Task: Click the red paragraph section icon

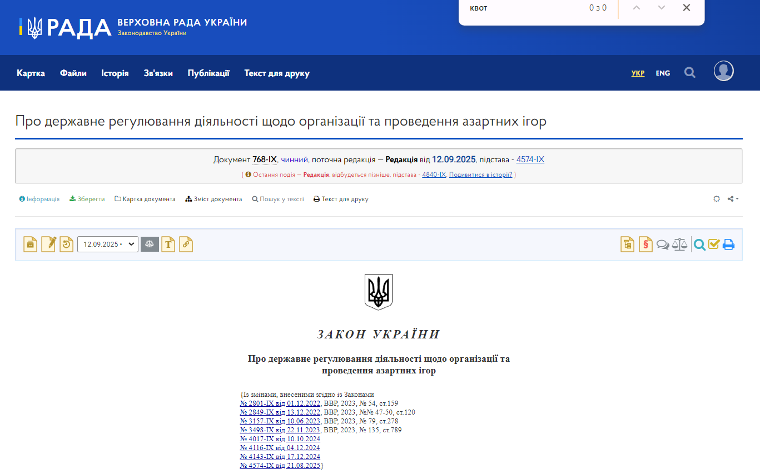Action: 645,245
